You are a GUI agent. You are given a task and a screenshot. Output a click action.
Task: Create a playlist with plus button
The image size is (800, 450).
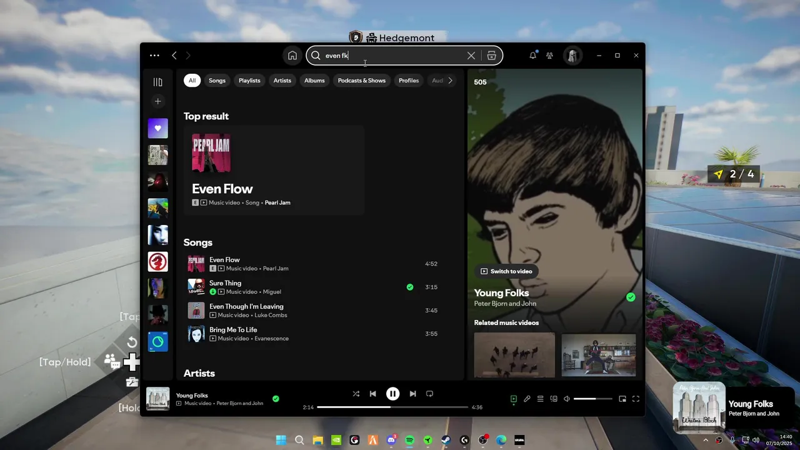tap(157, 101)
